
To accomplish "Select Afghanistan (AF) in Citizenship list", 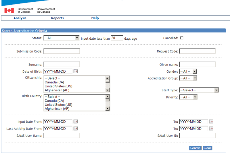I will coord(75,90).
